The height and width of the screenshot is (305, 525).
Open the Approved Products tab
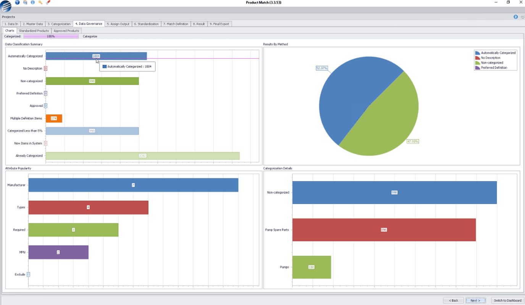(66, 30)
